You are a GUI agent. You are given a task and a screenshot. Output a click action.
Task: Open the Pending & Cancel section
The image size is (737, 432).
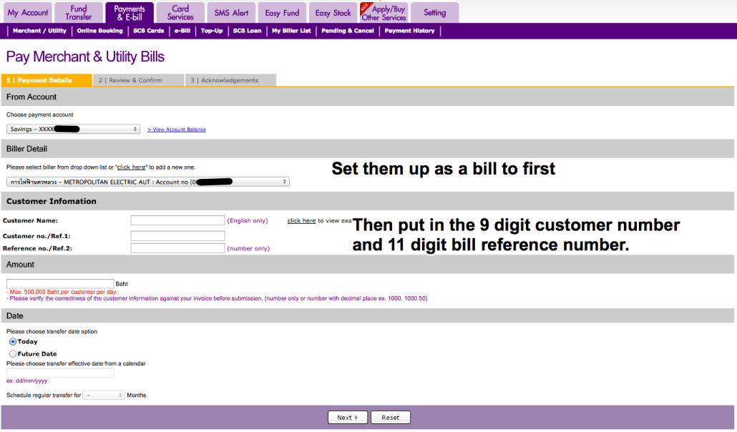point(347,31)
